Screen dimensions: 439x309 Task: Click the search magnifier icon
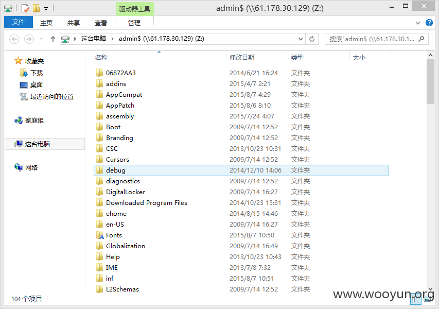[x=422, y=39]
